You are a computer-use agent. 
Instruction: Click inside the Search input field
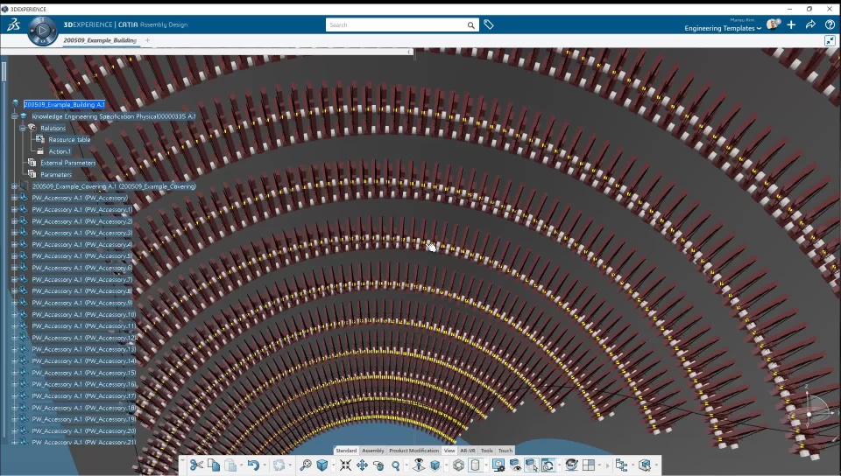coord(396,25)
